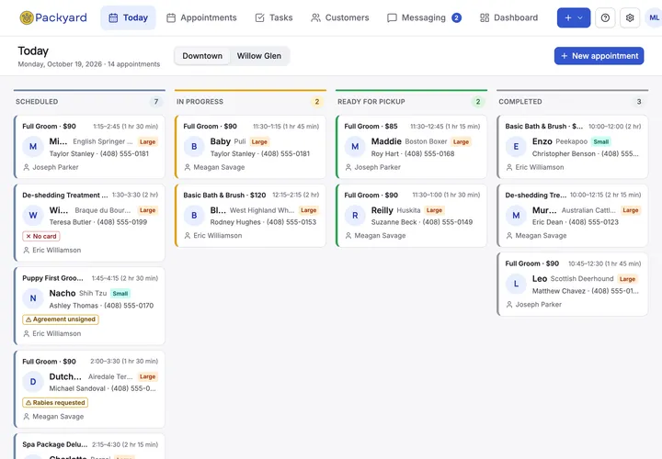Viewport: 662px width, 459px height.
Task: Click avatar L on Leo's card
Action: [x=516, y=284]
